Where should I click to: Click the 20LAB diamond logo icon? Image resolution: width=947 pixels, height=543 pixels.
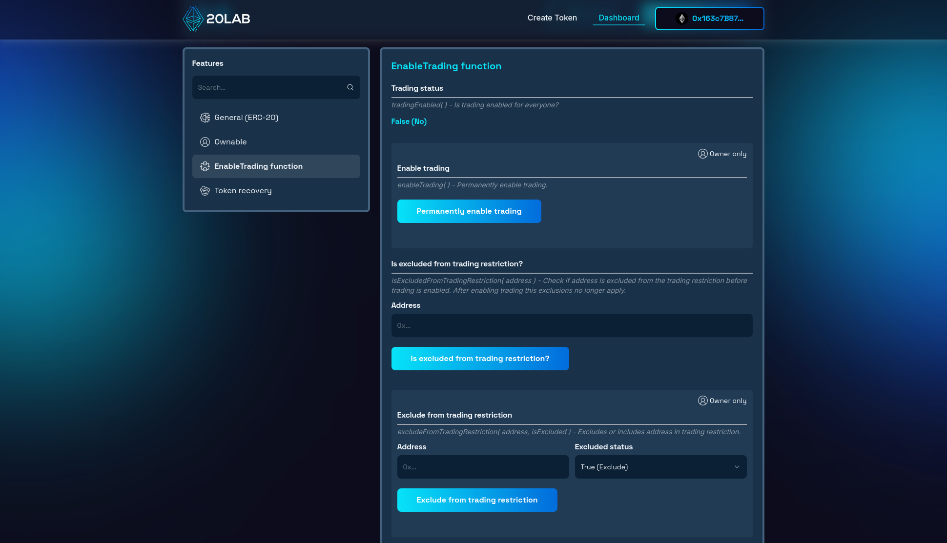coord(193,19)
